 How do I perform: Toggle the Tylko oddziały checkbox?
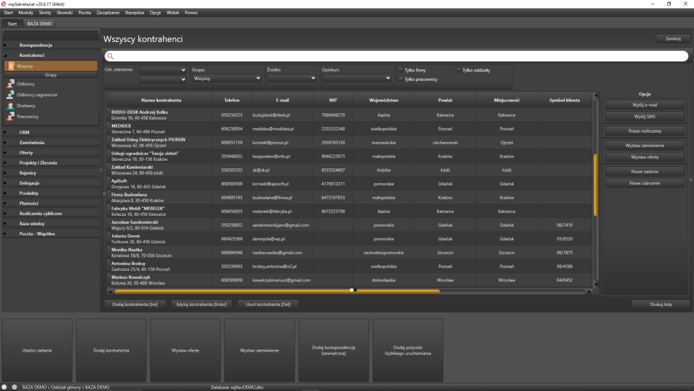(x=458, y=70)
